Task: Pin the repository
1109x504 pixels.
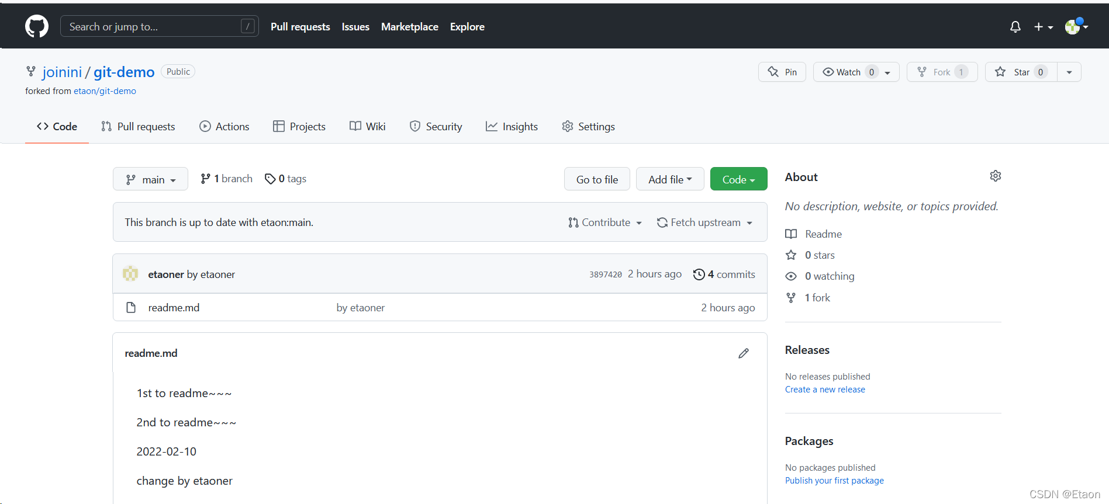Action: (x=782, y=72)
